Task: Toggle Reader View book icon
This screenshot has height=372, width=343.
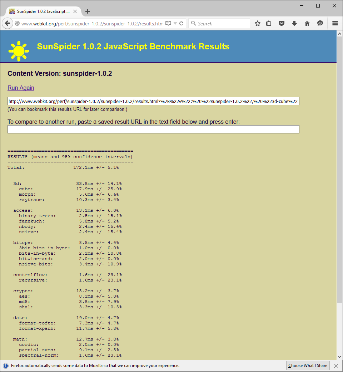Action: point(168,24)
